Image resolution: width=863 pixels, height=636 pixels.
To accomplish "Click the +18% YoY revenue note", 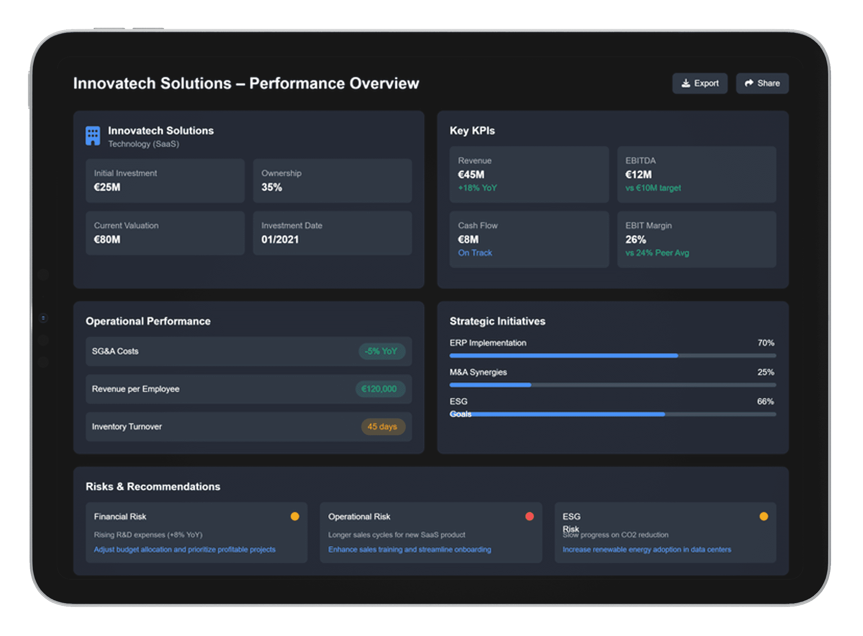I will click(478, 188).
